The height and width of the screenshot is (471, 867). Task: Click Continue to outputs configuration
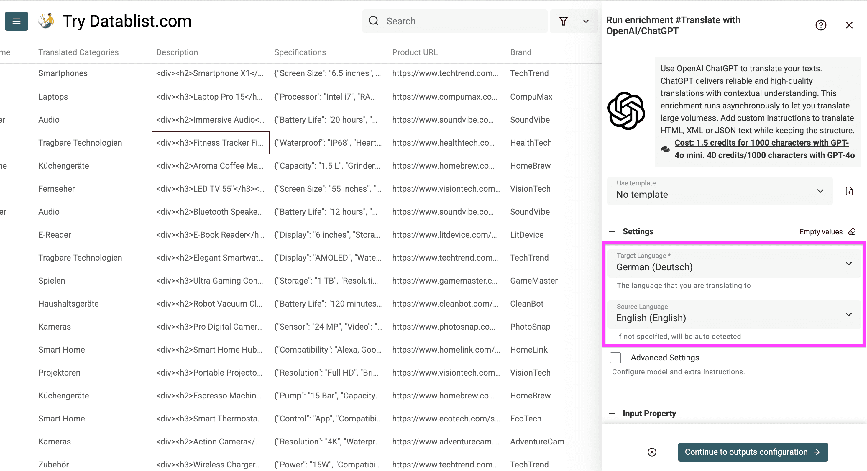pos(753,452)
